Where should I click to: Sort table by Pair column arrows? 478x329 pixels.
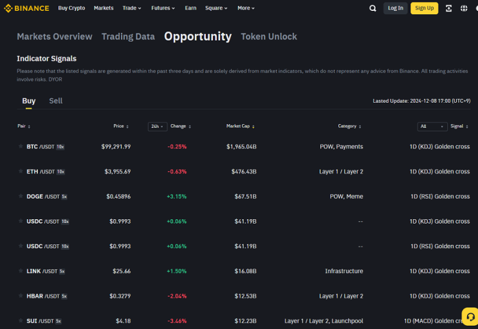tap(29, 127)
